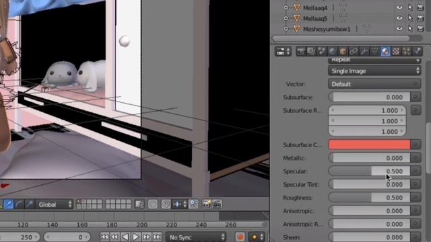Toggle selectability cursor for Meshesyumibow1
431x242 pixels.
click(x=410, y=28)
